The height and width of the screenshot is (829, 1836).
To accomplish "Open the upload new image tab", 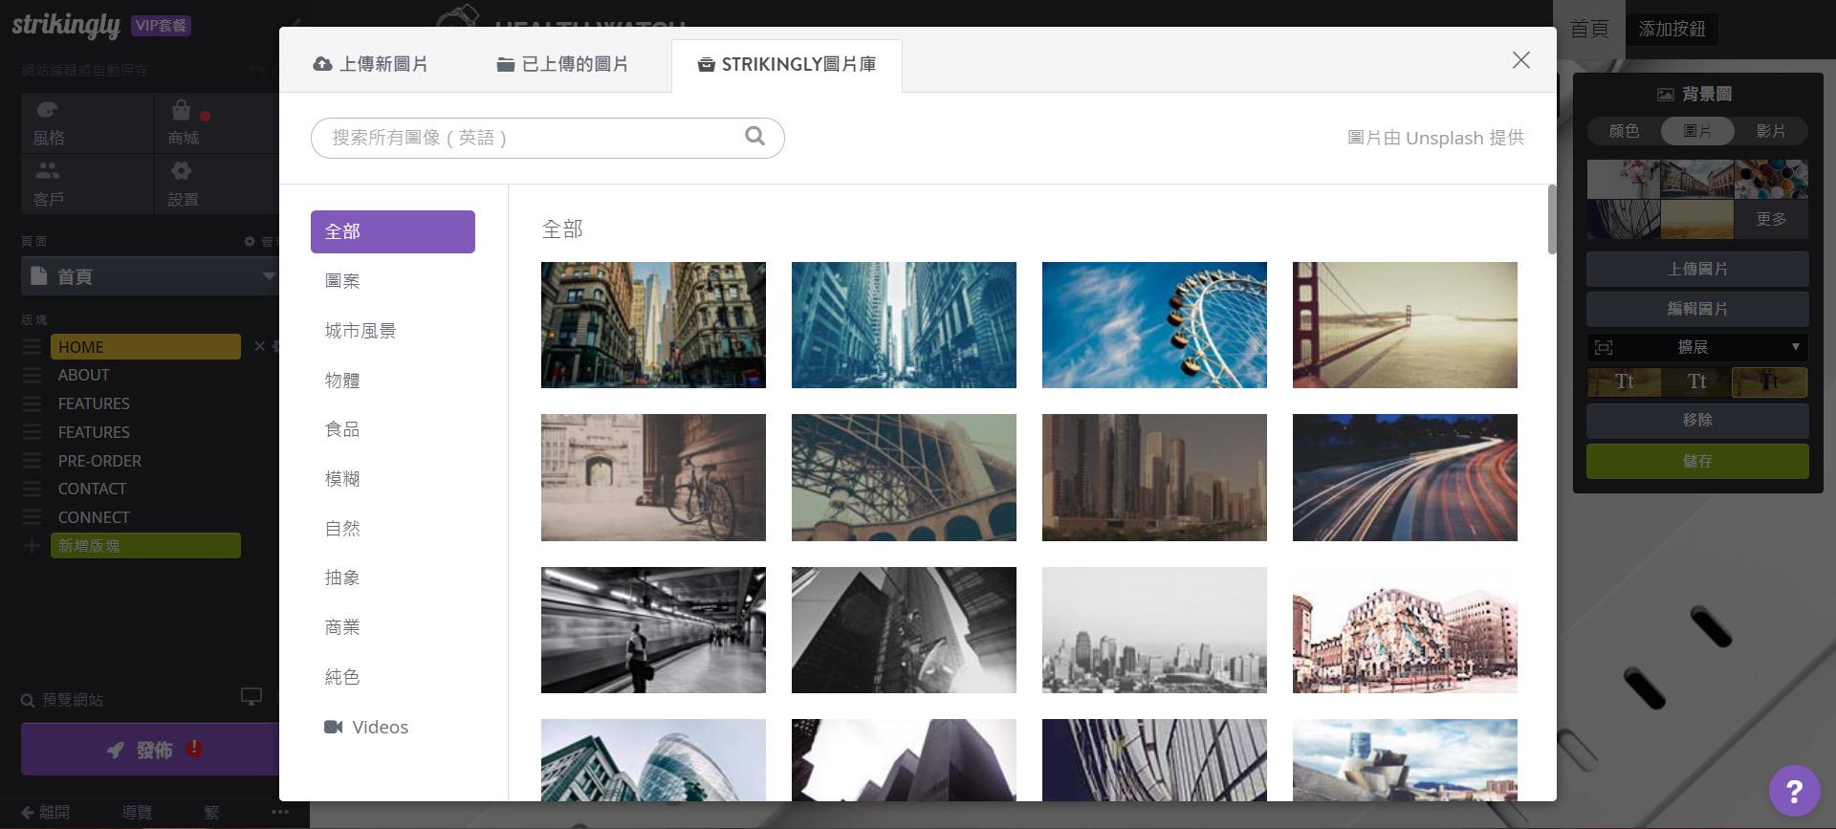I will tap(371, 64).
